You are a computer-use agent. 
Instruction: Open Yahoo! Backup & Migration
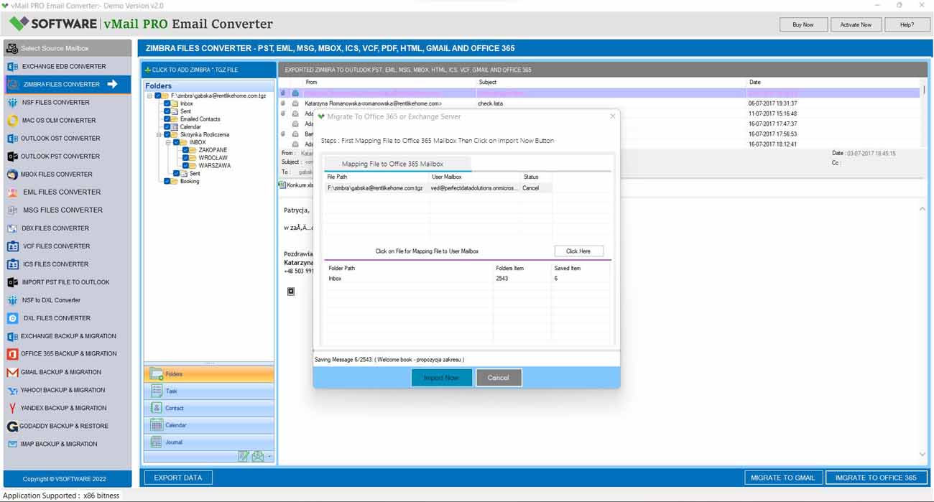(67, 390)
